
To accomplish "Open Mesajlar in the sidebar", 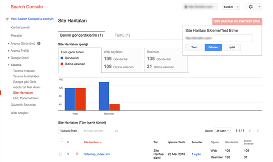I will [x=16, y=36].
